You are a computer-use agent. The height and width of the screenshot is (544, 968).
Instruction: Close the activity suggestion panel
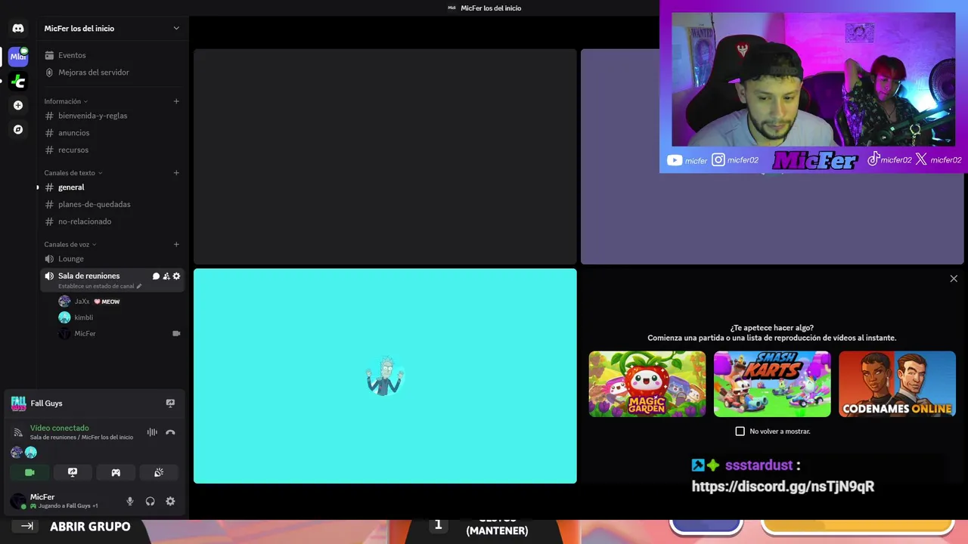pos(954,279)
